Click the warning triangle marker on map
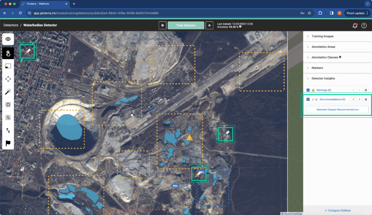372x215 pixels. 189,138
